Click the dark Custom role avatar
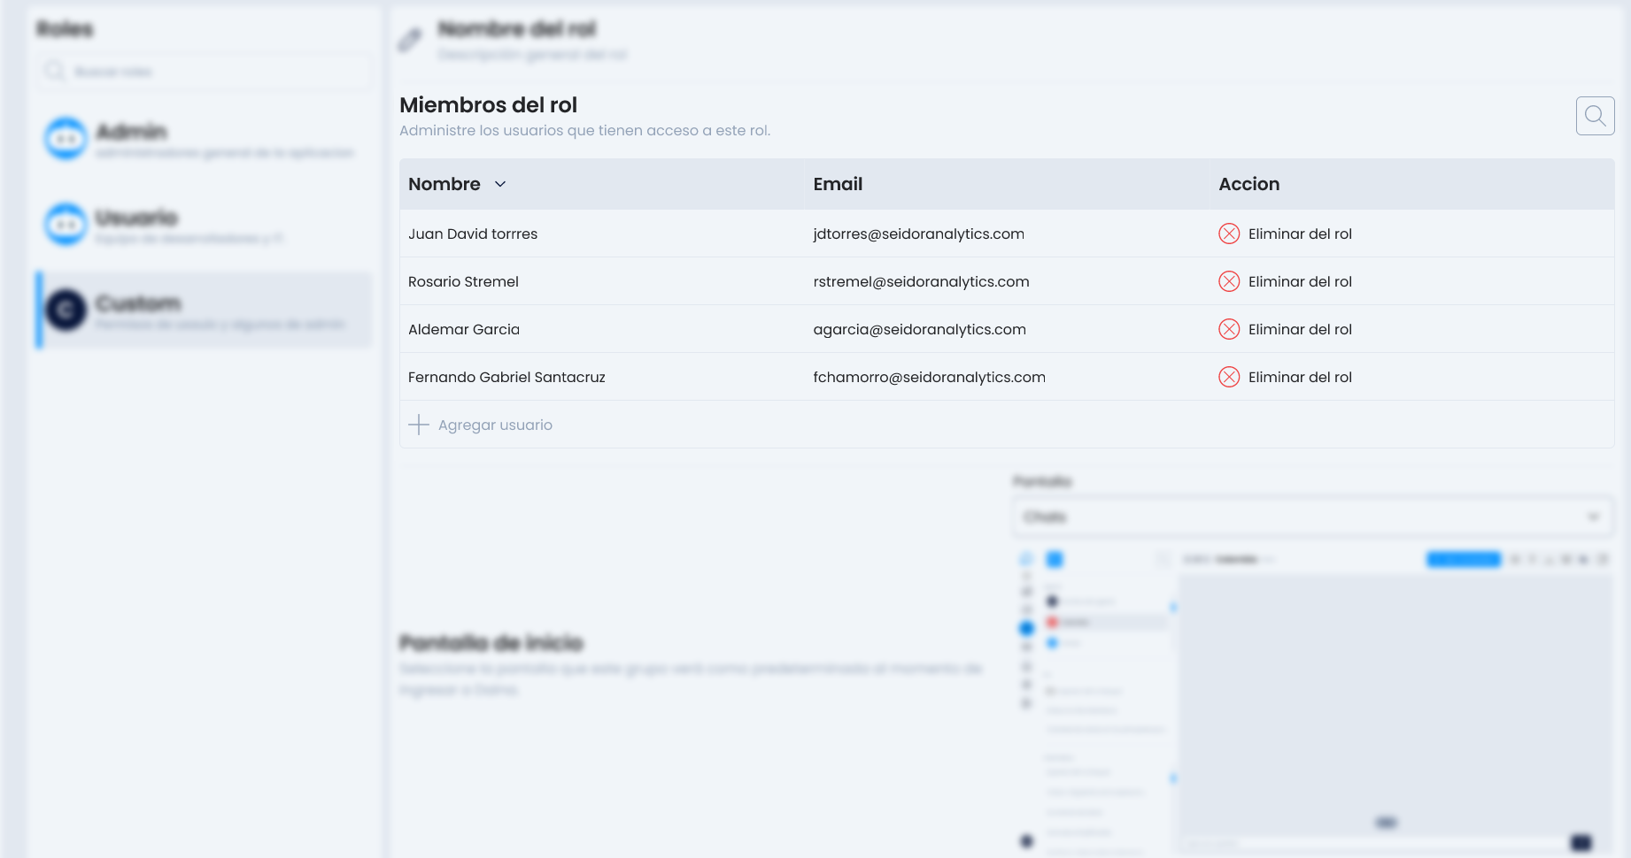 tap(66, 310)
